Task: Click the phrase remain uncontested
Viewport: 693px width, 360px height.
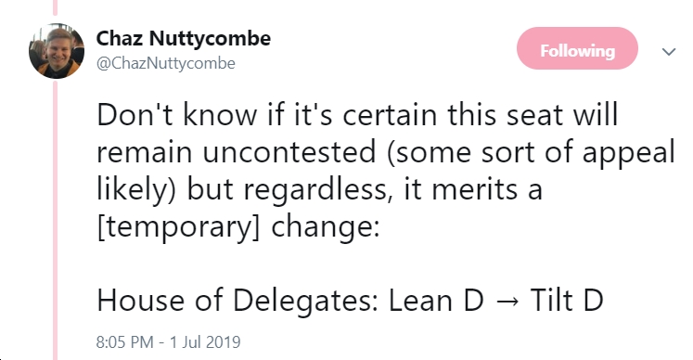Action: click(237, 152)
